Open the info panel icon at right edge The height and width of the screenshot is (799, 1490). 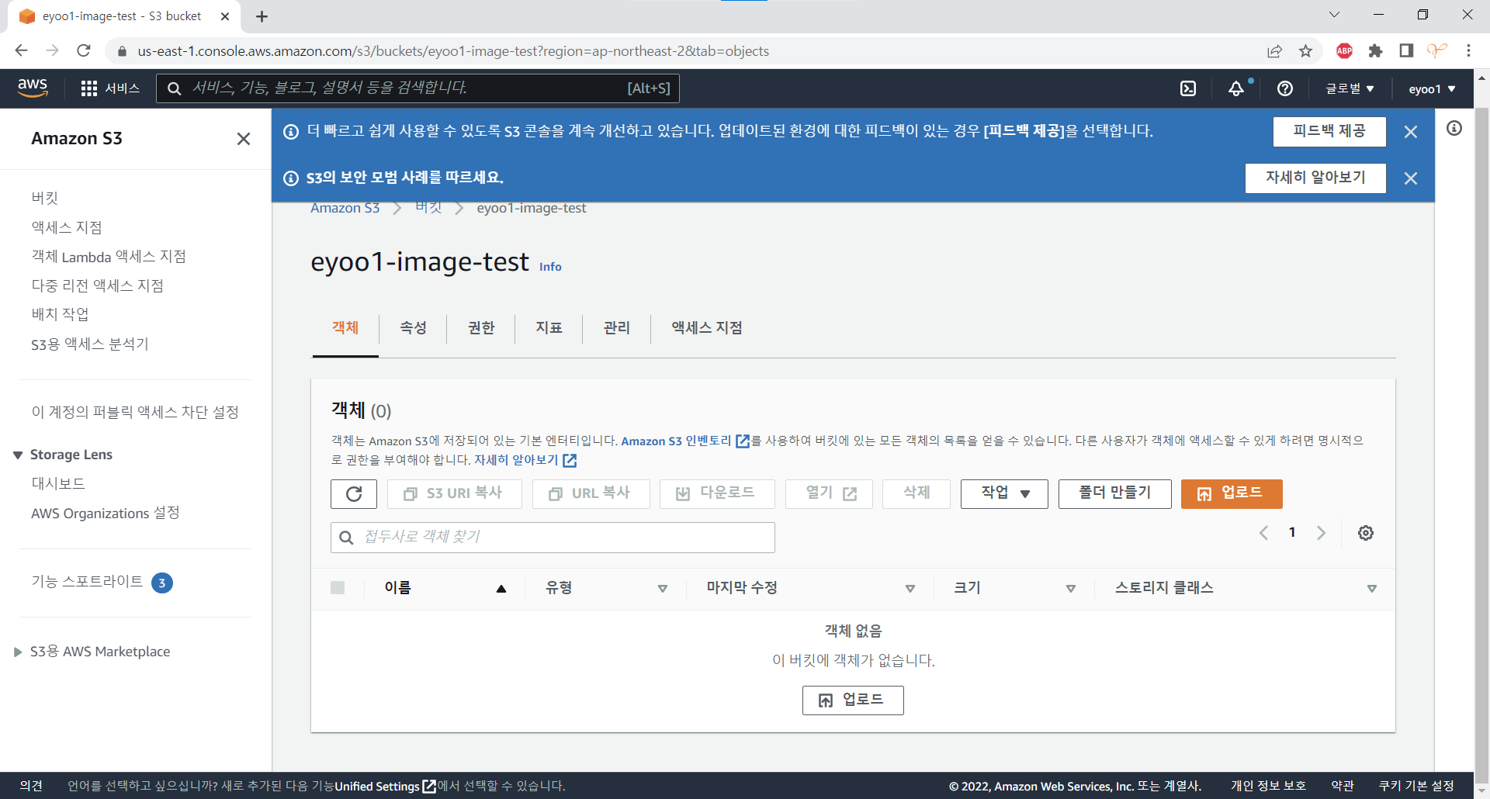click(1454, 128)
